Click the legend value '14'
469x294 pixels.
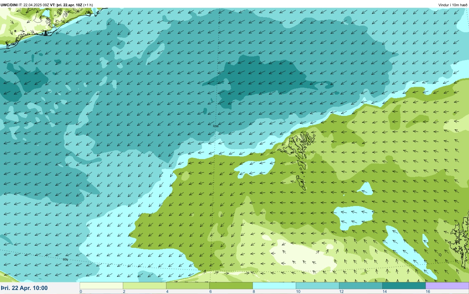(x=384, y=291)
